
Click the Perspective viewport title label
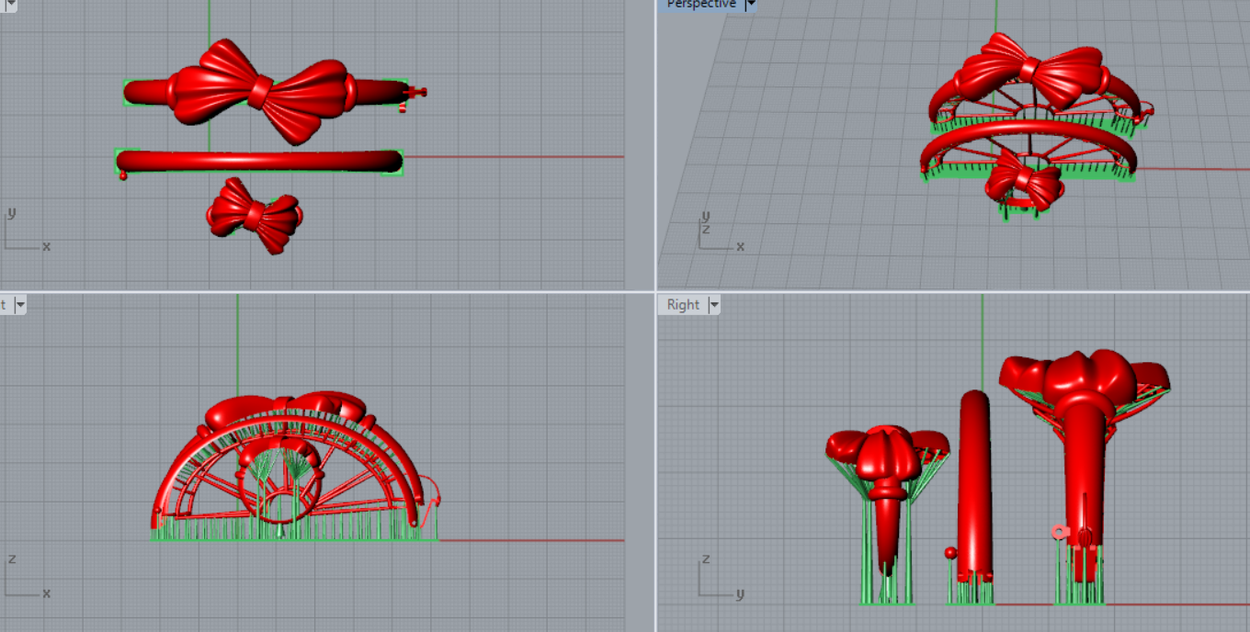click(x=700, y=5)
